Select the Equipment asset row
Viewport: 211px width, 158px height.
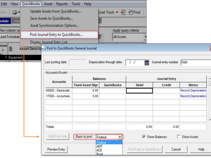(21, 57)
